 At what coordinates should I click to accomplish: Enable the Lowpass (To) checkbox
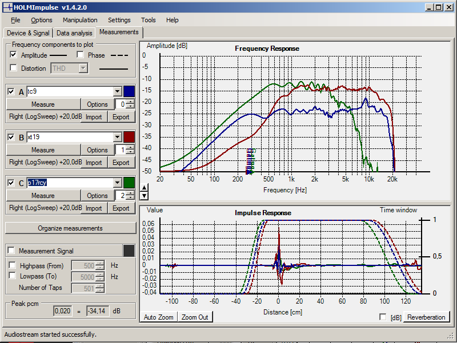point(13,276)
